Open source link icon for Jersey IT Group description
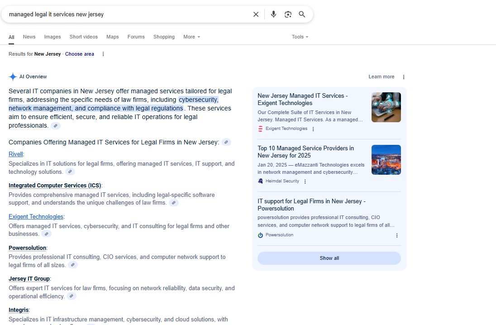The width and height of the screenshot is (496, 325). [x=72, y=296]
